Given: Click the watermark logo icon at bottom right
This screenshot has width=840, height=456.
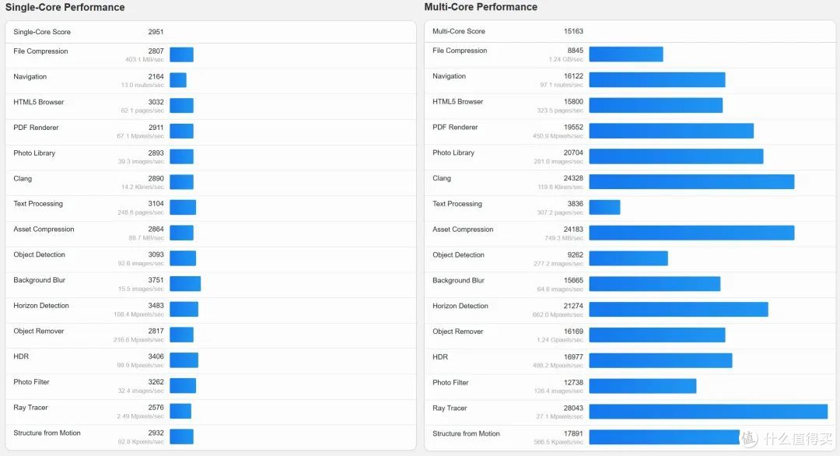Looking at the screenshot, I should [750, 438].
